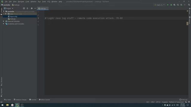Open the Help menu
Screen dimensions: 191x107
60,1
